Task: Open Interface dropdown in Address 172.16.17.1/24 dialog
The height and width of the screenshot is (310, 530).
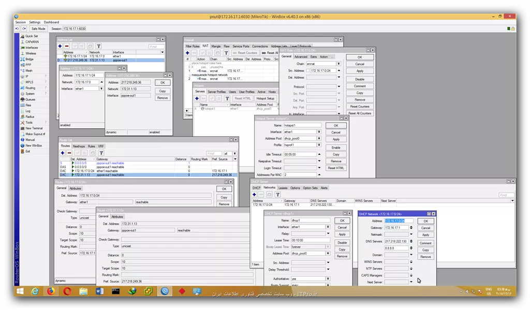Action: coord(101,88)
